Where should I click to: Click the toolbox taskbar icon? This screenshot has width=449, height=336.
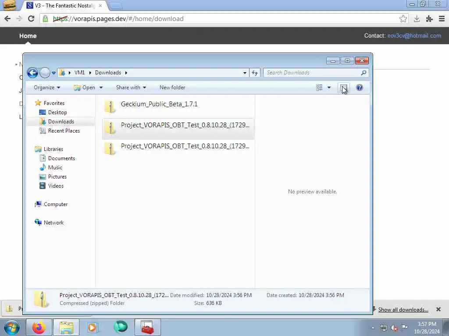point(147,327)
